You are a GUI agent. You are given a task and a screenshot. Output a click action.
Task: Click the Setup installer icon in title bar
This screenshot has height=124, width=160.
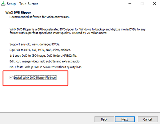[3, 4]
